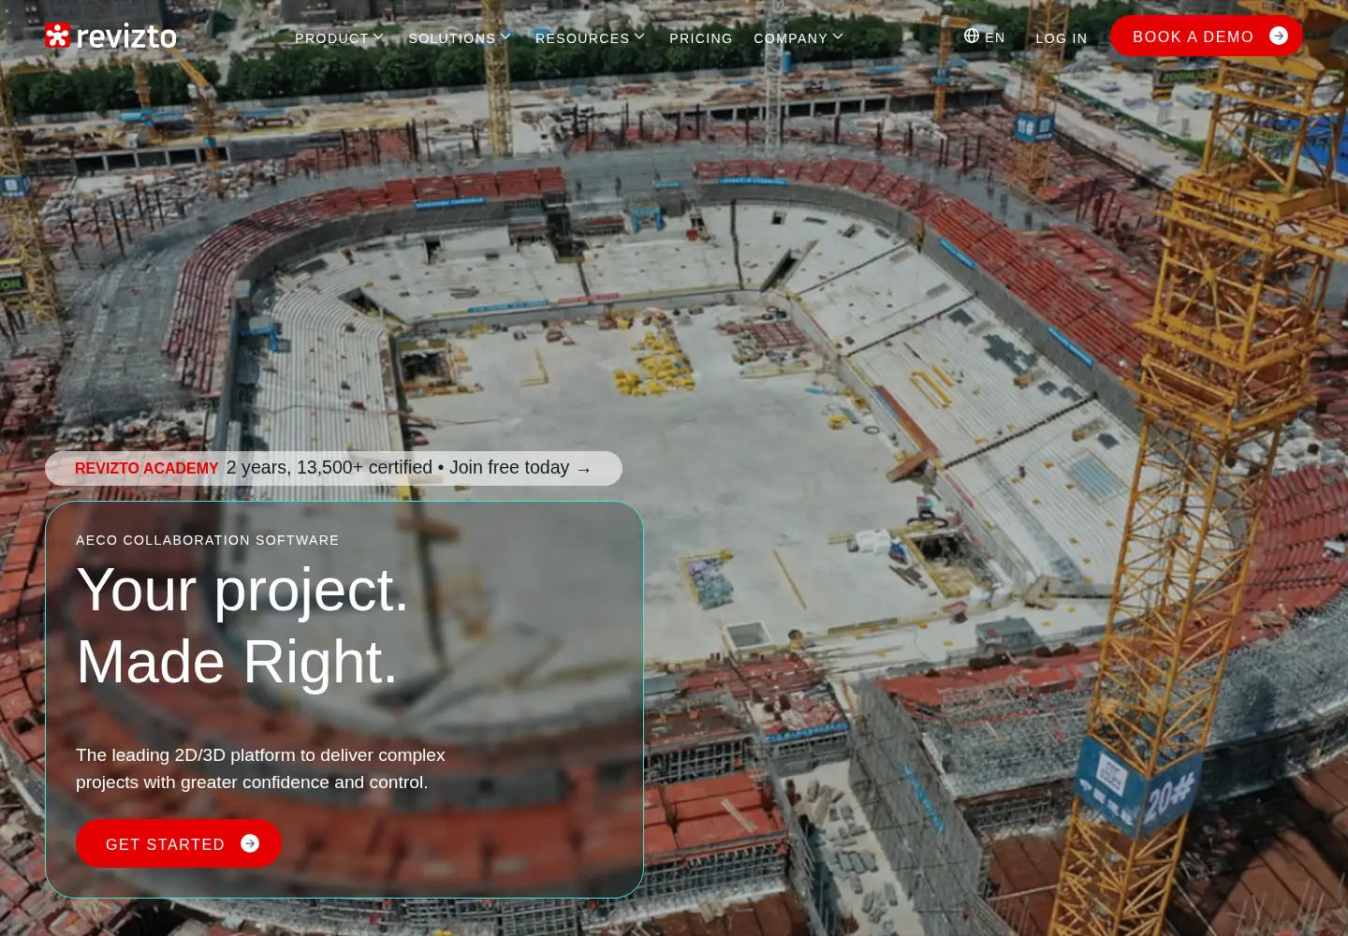Click the 'The leading 2D/3D platform' description
This screenshot has height=936, width=1348.
[x=260, y=768]
